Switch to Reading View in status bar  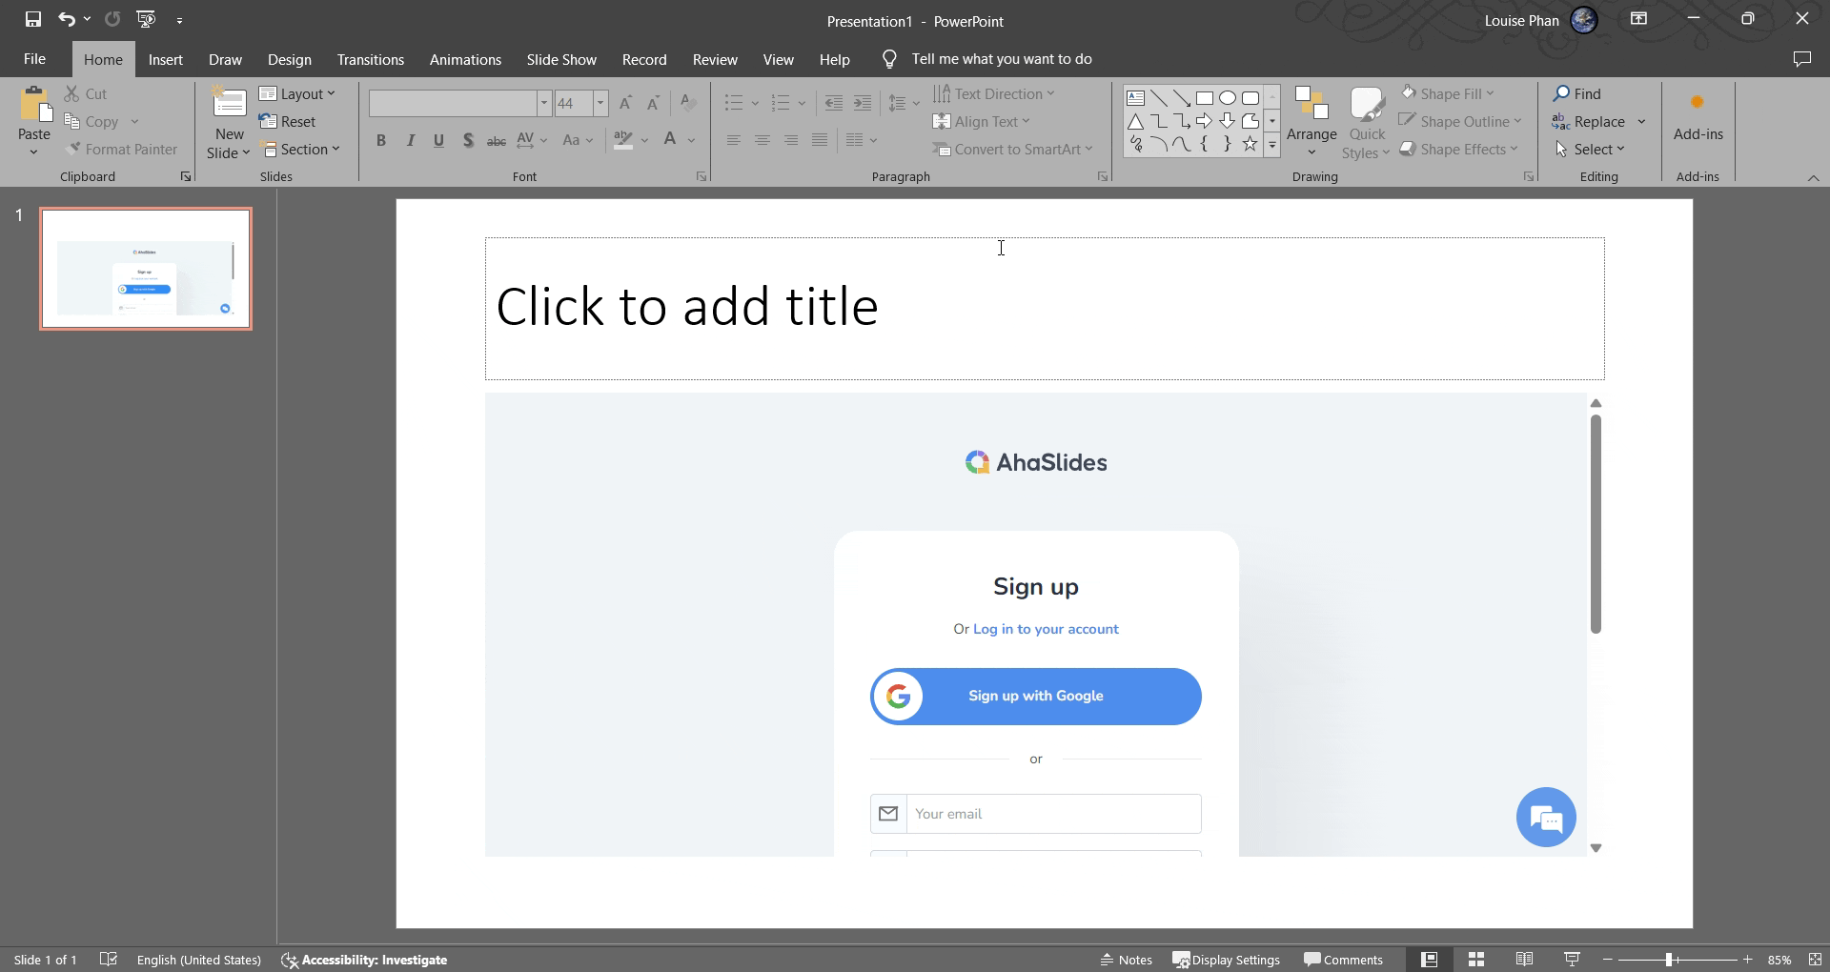click(x=1524, y=960)
